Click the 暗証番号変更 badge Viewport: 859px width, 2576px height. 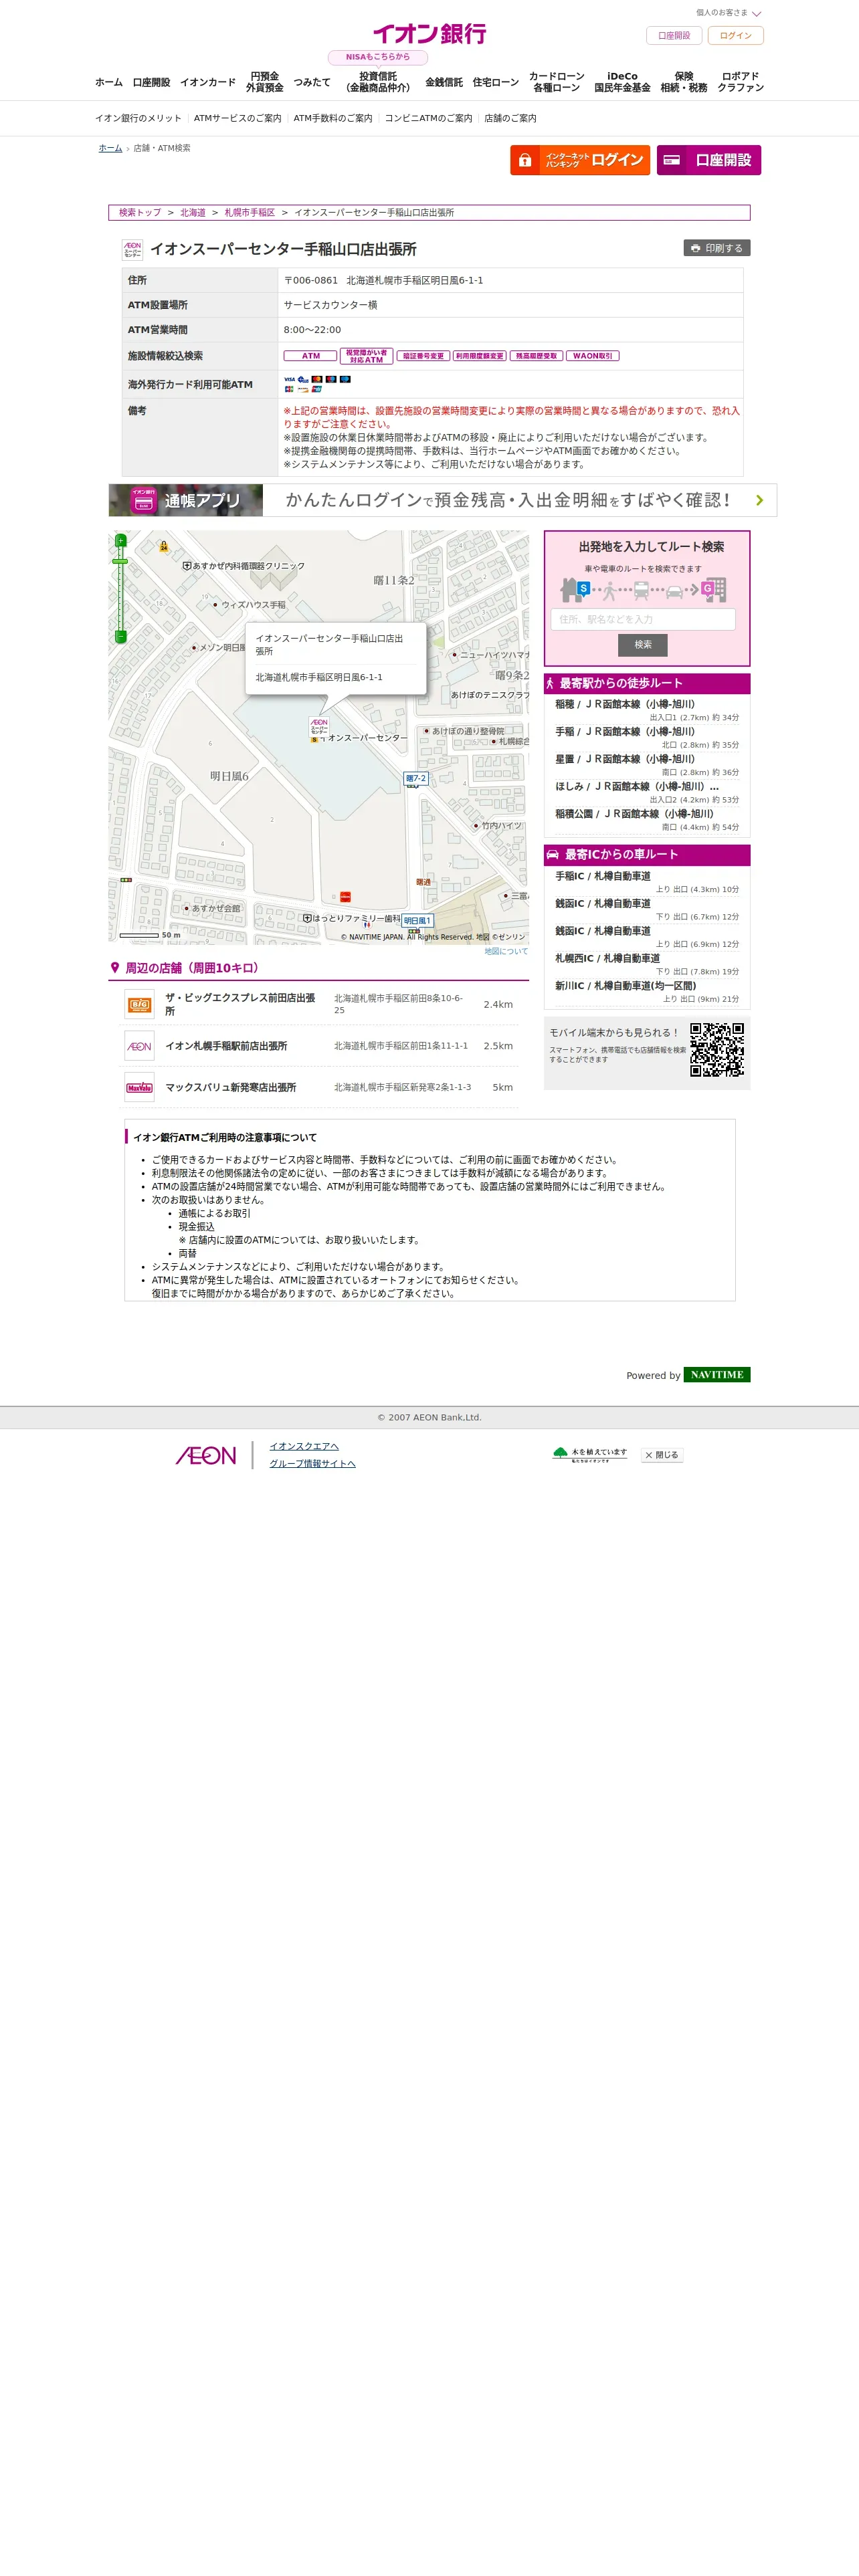[423, 356]
